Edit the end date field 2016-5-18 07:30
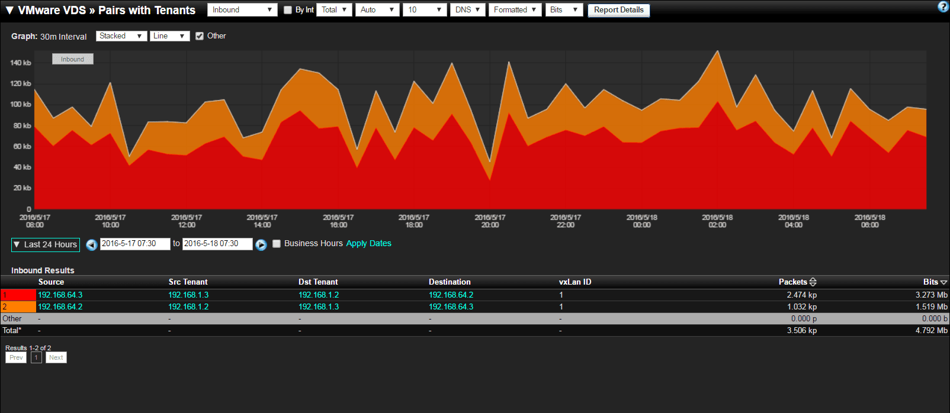Screen dimensions: 950x413 pyautogui.click(x=217, y=244)
